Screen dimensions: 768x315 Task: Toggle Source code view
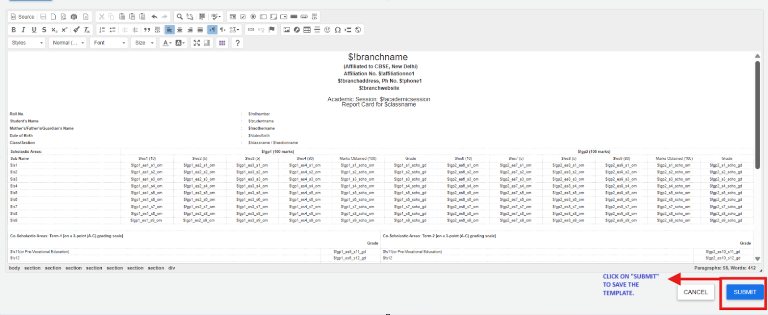[x=23, y=17]
